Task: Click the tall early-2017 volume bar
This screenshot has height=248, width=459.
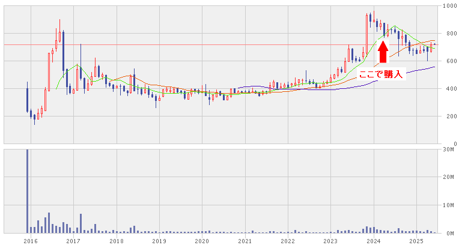Action: coord(81,223)
